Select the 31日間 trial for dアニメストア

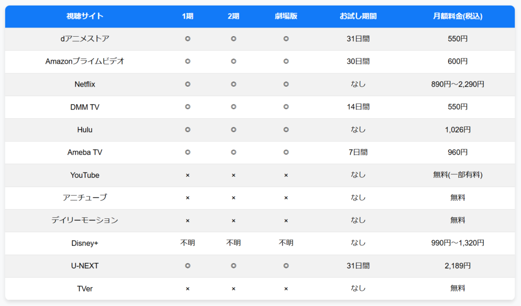pos(358,39)
